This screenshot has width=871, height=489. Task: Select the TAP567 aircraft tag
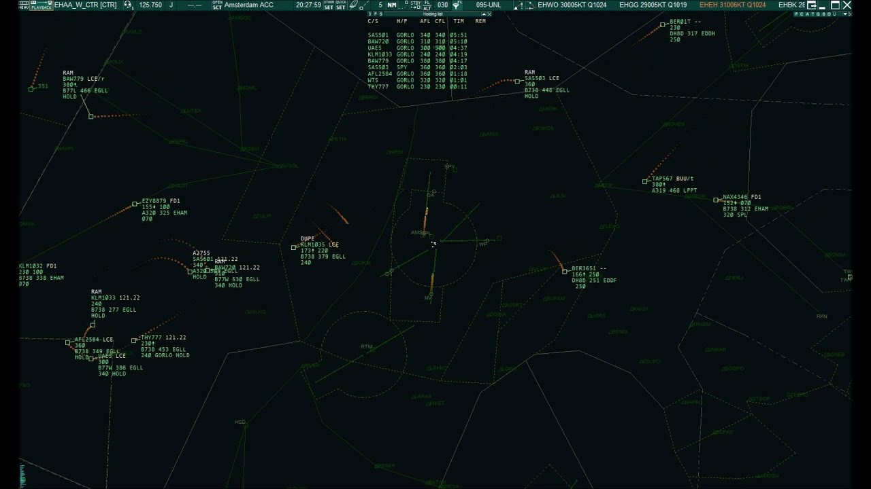(674, 185)
